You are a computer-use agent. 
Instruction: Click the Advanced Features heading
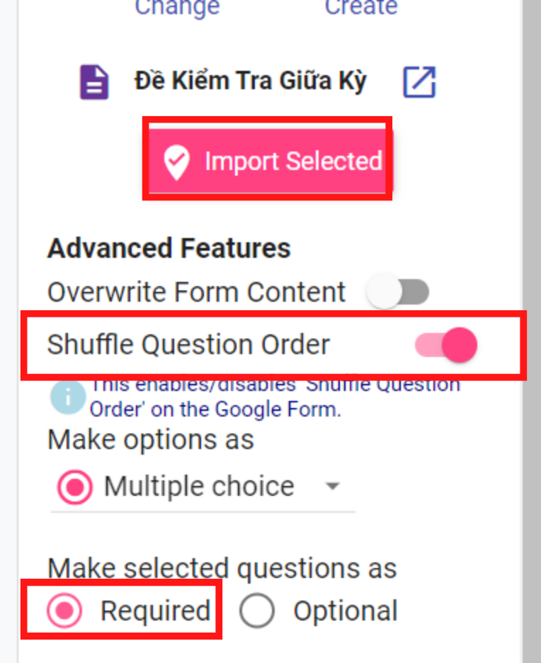[169, 248]
